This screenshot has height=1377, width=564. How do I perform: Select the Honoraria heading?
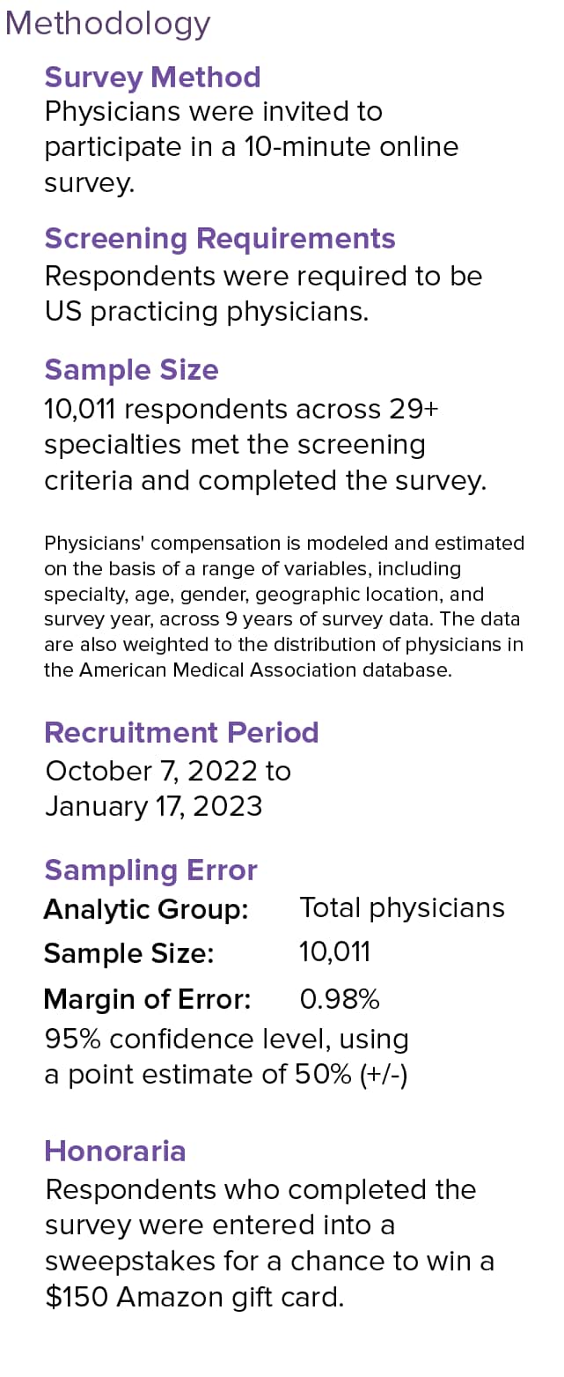coord(114,1151)
